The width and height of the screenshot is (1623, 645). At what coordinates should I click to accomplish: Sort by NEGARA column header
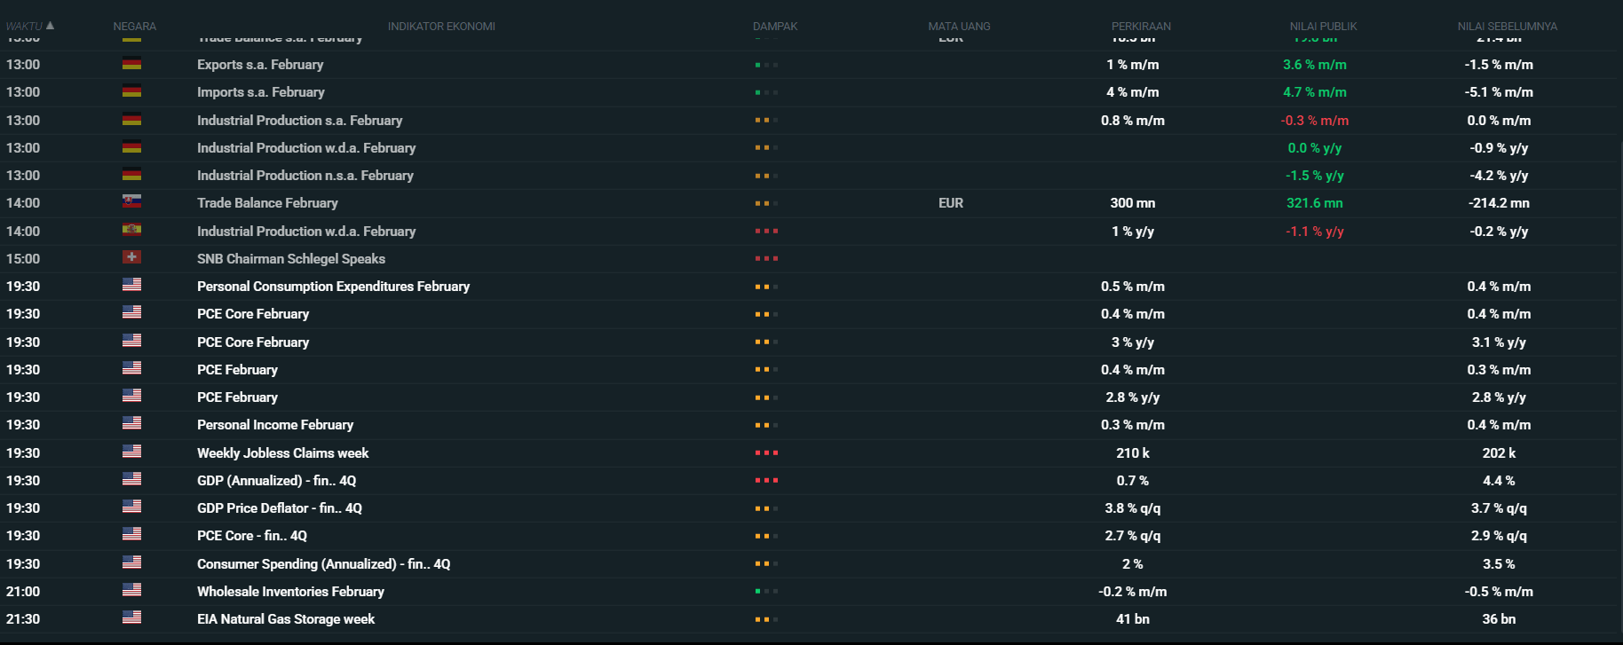(134, 27)
